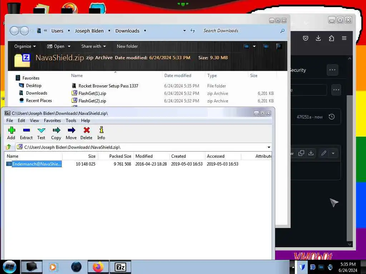Click the history clock icon next to 47f251a
This screenshot has height=274, width=366.
tap(332, 117)
